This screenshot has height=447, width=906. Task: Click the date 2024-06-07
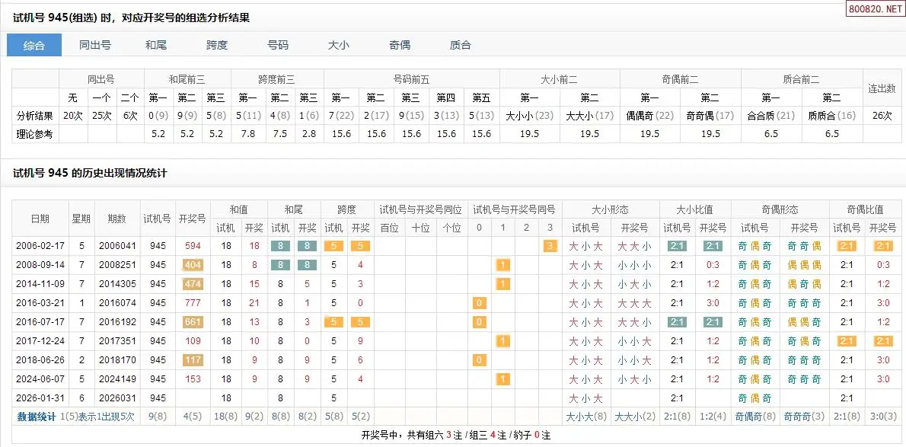40,379
